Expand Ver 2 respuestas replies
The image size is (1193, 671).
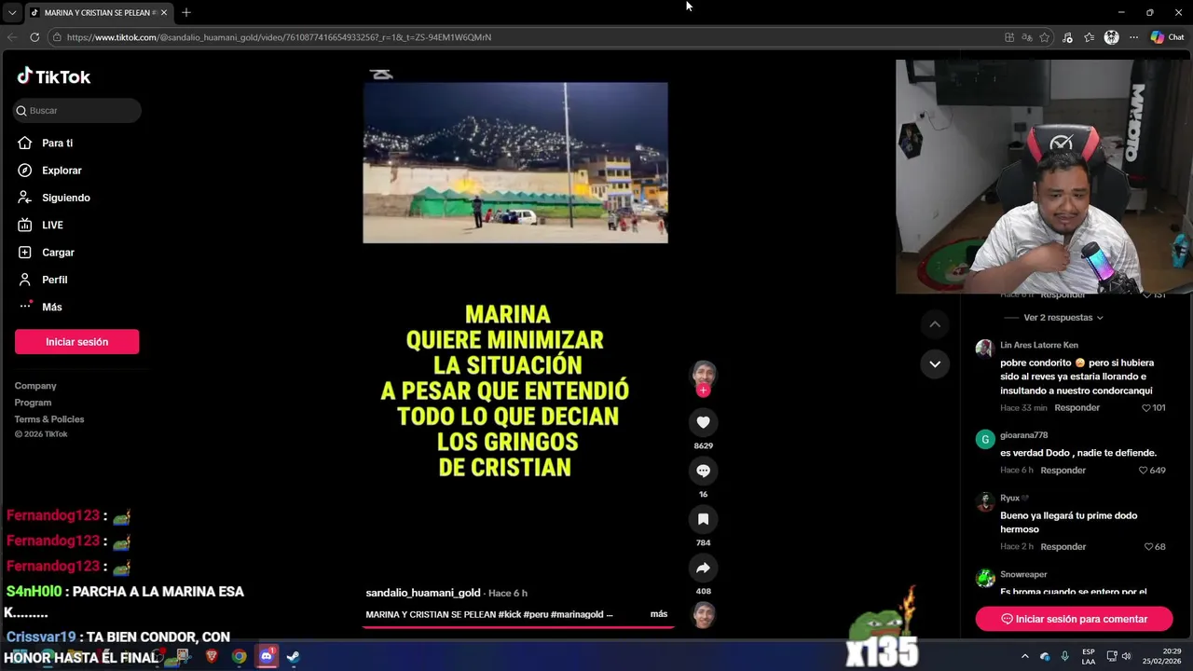[1063, 318]
